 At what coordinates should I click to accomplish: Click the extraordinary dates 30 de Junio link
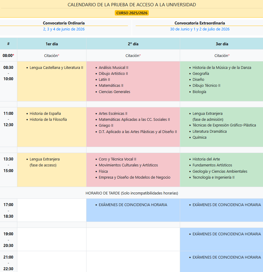pos(200,29)
